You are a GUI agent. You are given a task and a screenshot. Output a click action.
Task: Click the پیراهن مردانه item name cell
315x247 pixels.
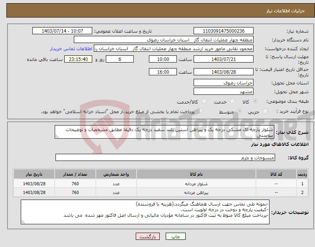pyautogui.click(x=196, y=192)
